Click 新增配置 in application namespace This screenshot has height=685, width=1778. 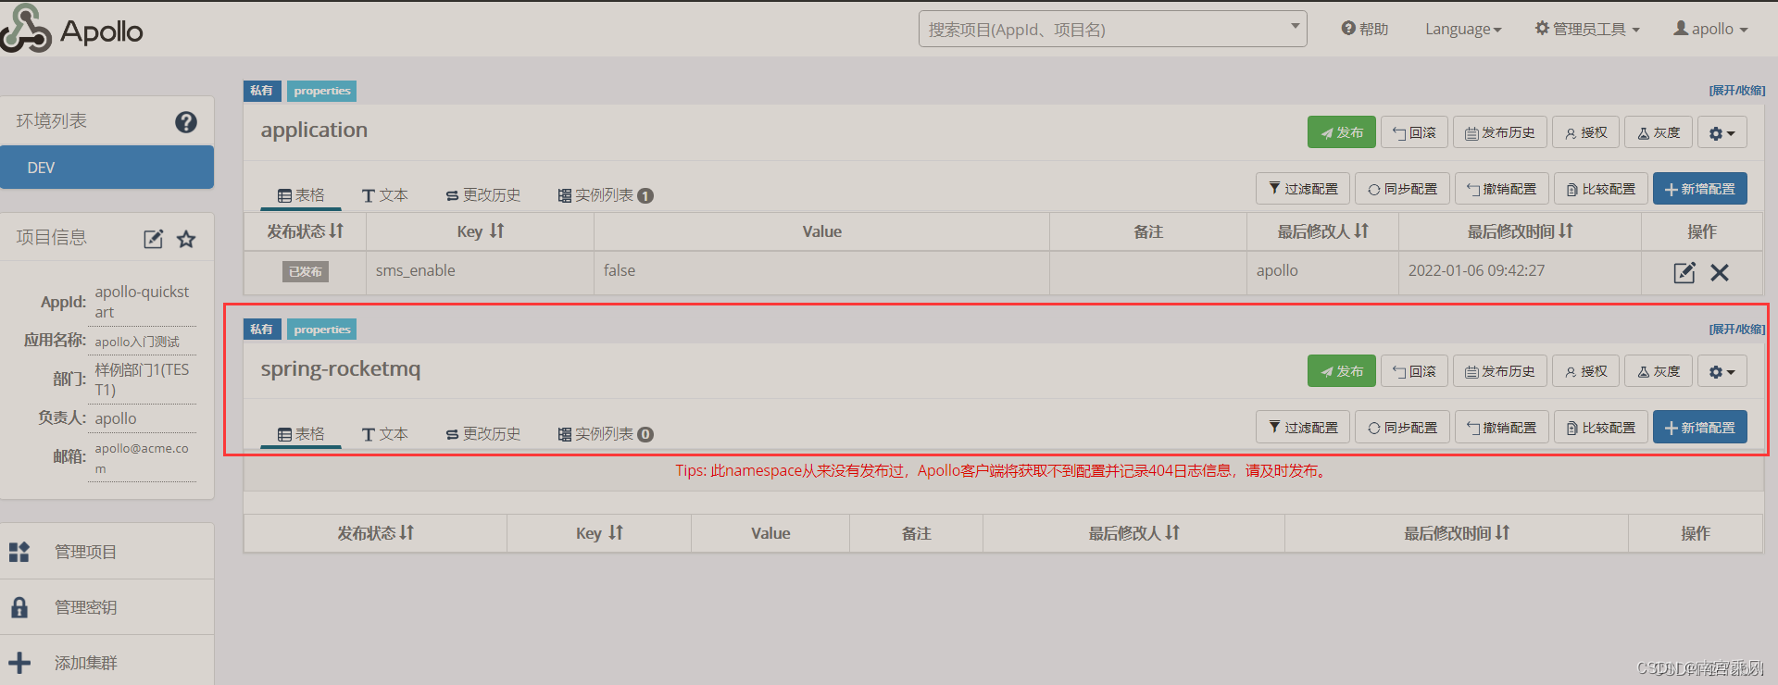[1699, 189]
